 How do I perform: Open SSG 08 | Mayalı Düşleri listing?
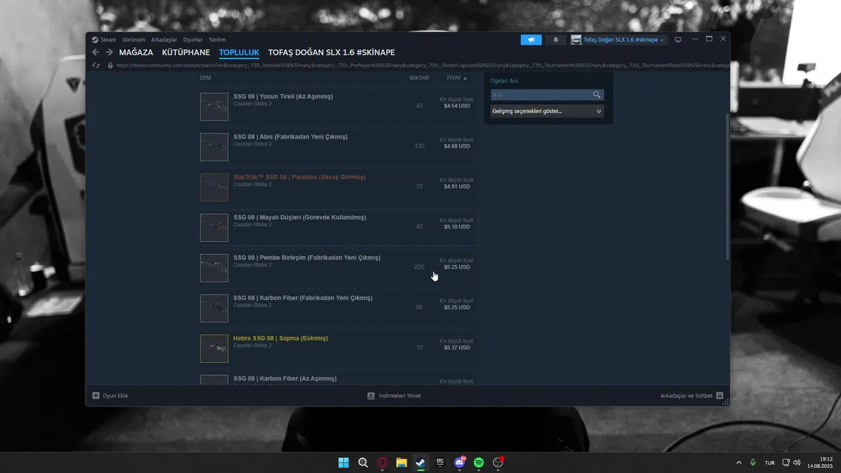pyautogui.click(x=338, y=227)
